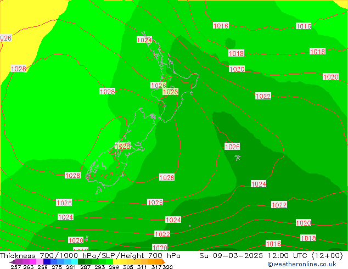
Task: Click the 1016 label near the bottom right edge
Action: (x=273, y=244)
